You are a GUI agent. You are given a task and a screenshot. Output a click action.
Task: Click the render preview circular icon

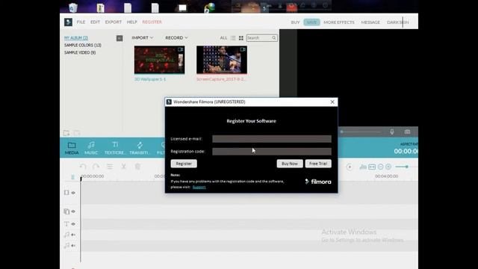(350, 167)
